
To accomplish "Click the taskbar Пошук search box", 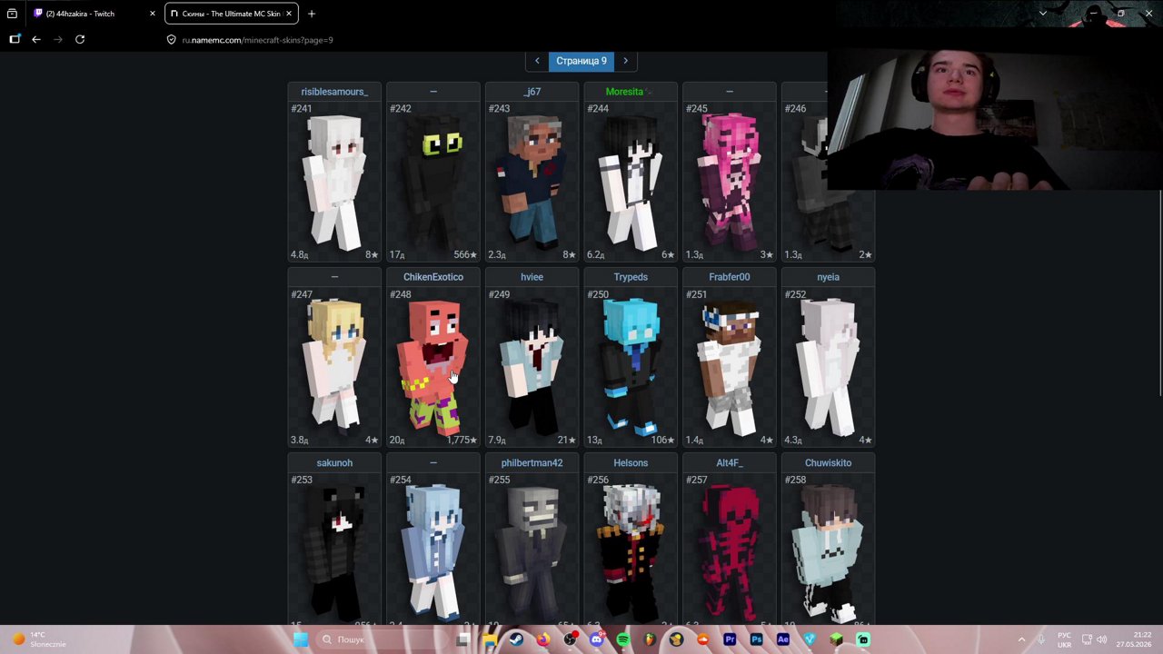I will tap(382, 639).
